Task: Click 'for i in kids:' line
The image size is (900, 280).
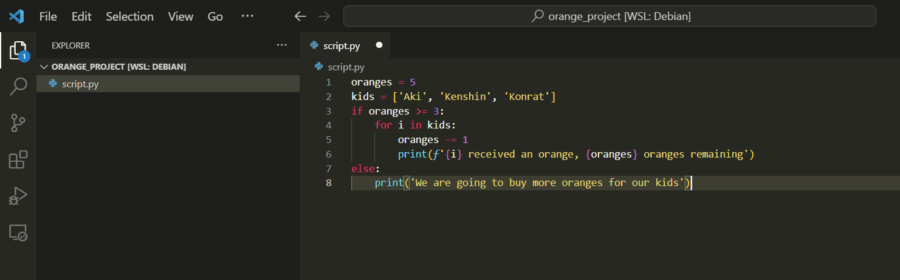Action: pos(415,125)
